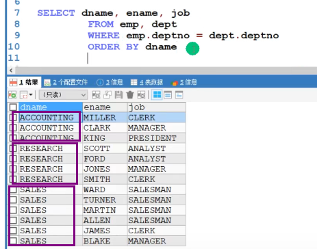Click the WHERE keyword on line 9
Image resolution: width=317 pixels, height=249 pixels.
pyautogui.click(x=103, y=36)
